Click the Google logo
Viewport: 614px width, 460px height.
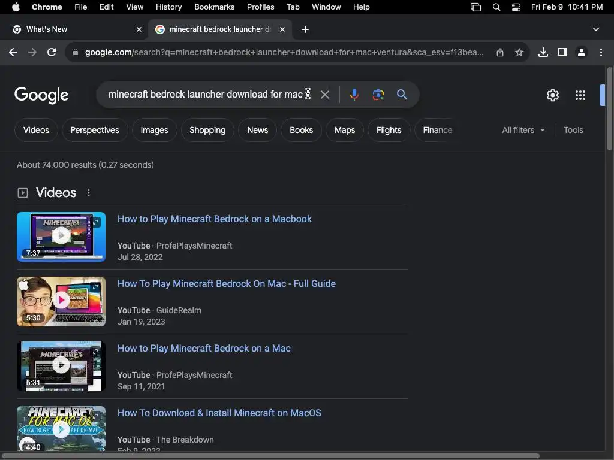click(41, 95)
